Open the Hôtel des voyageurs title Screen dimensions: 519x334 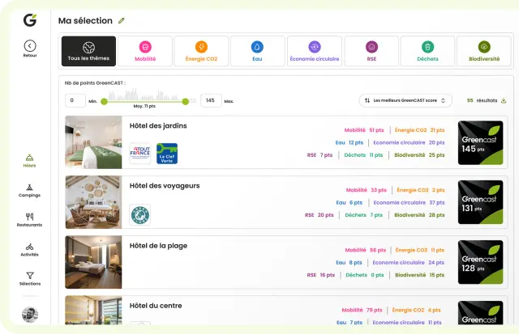[165, 186]
